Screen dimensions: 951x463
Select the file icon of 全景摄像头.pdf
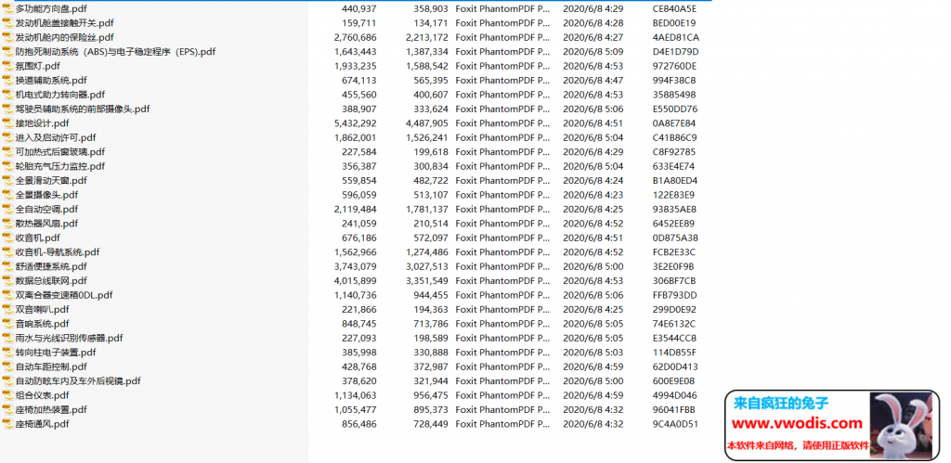click(7, 195)
